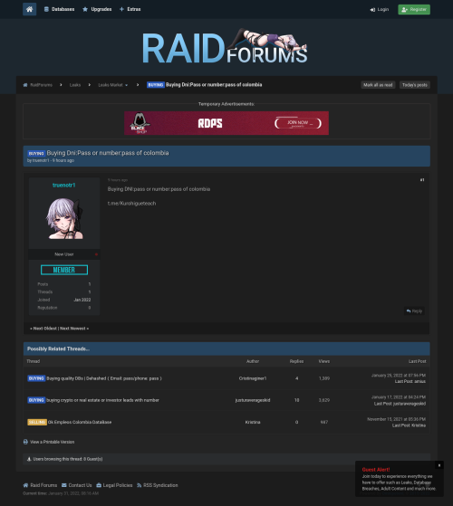Click the Reply button on post
Viewport: 453px width, 506px height.
[414, 311]
